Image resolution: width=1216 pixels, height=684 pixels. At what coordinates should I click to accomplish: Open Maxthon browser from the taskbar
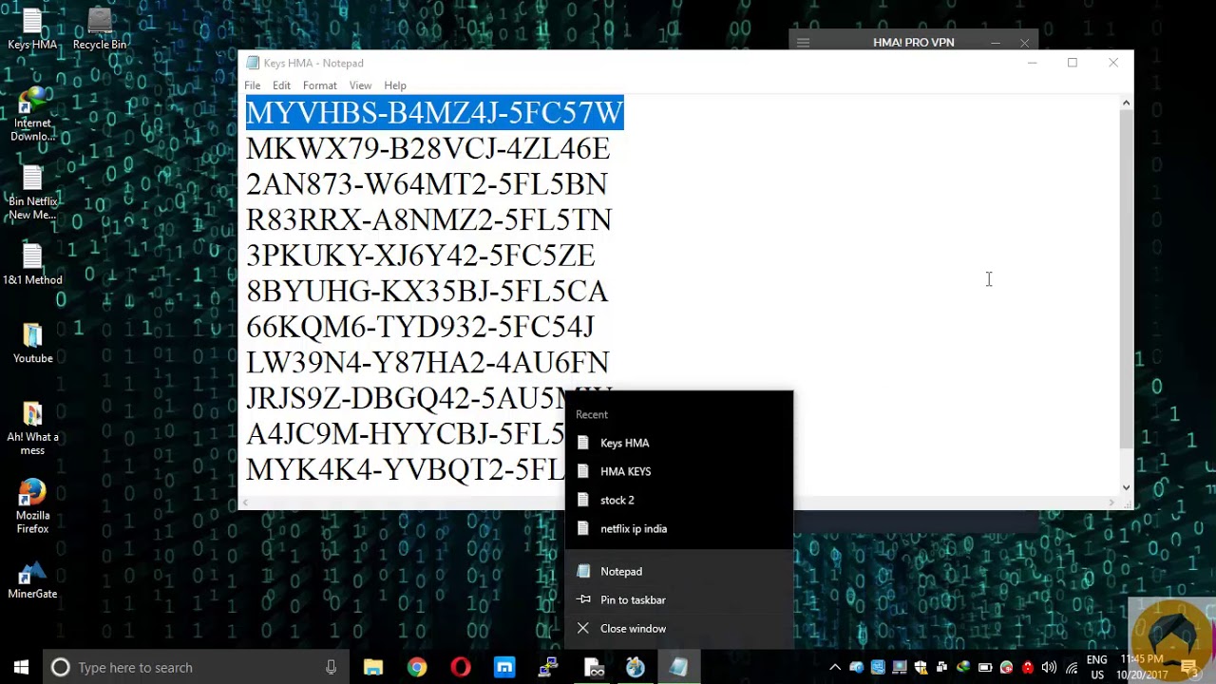pyautogui.click(x=504, y=667)
